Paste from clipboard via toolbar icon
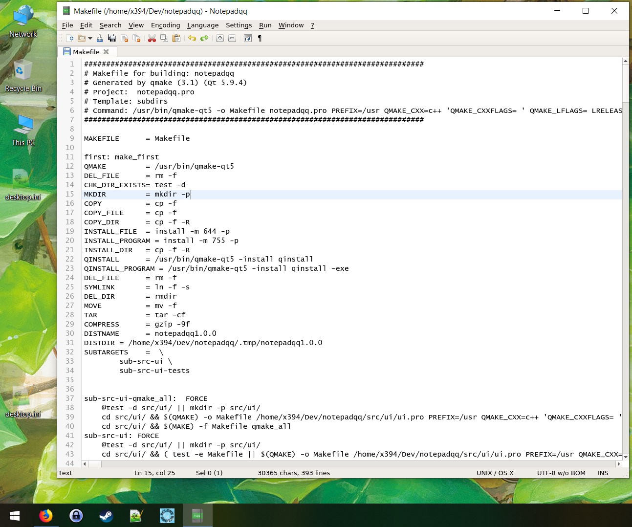632x527 pixels. [x=177, y=38]
